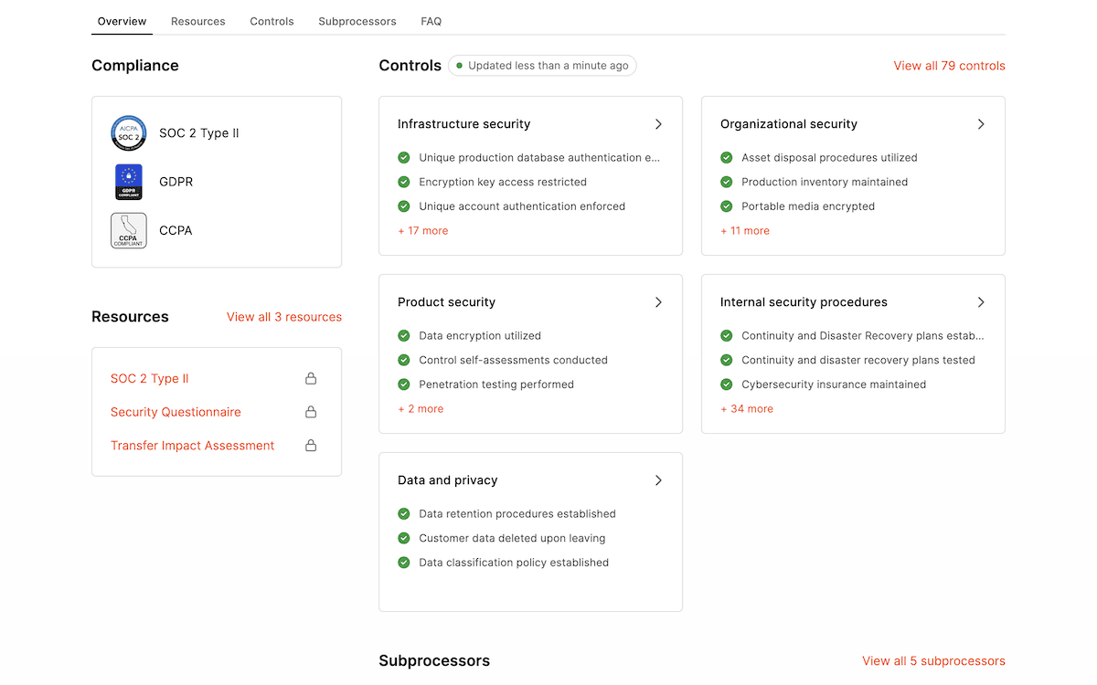Click the lock icon beside Security Questionnaire
1097x685 pixels.
point(311,411)
